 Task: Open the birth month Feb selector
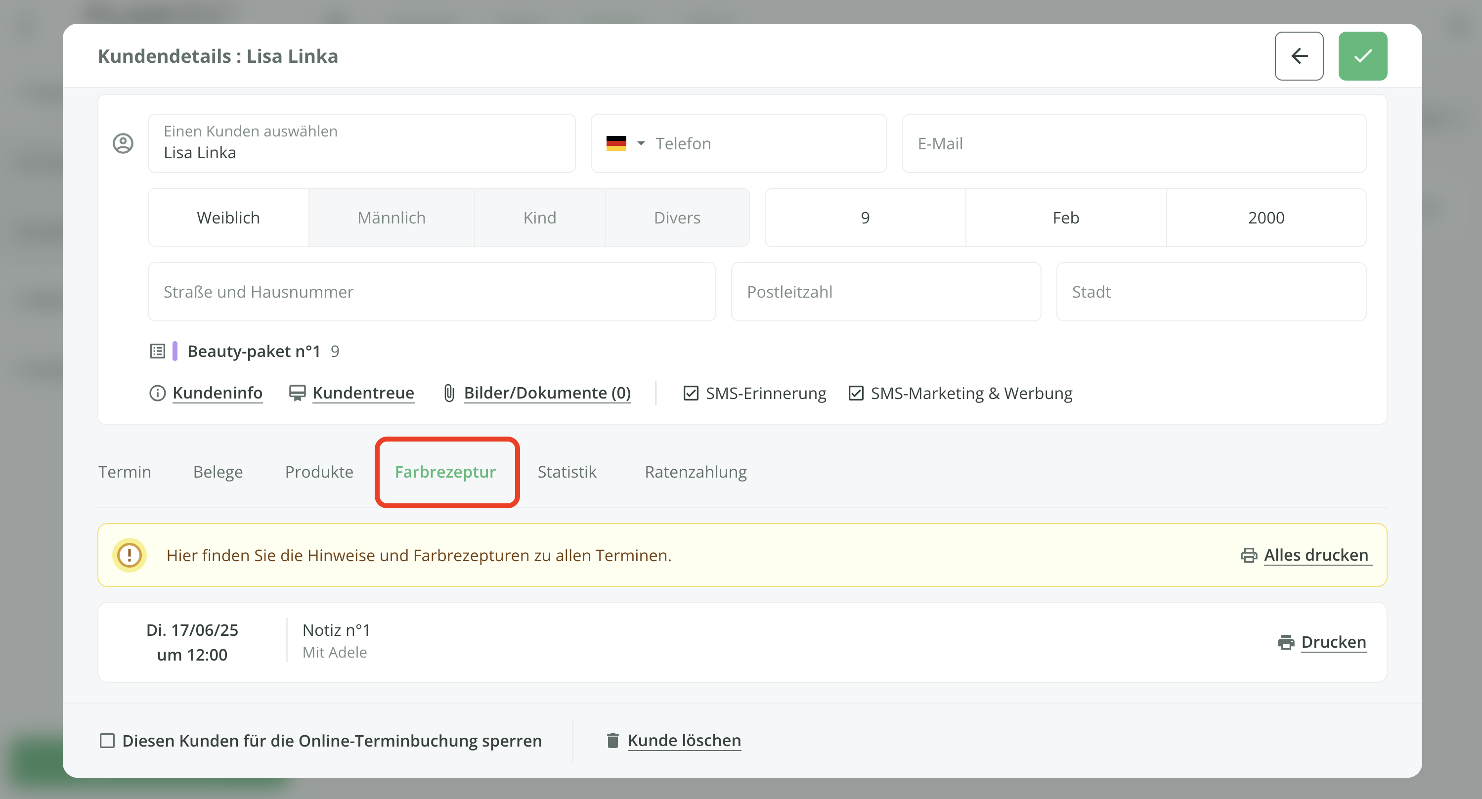click(1065, 218)
